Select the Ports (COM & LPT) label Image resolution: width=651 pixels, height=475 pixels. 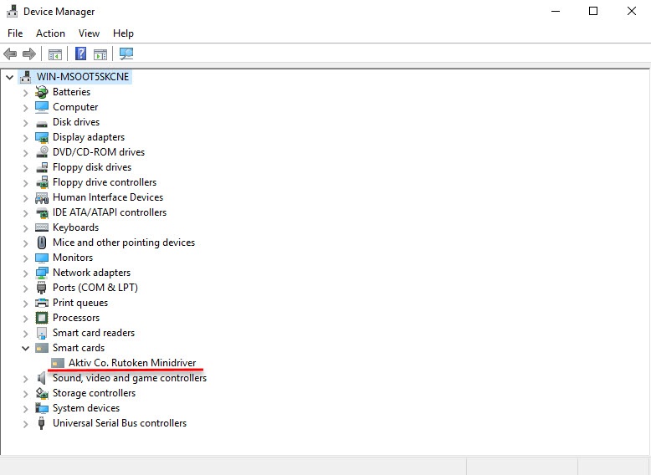click(95, 288)
